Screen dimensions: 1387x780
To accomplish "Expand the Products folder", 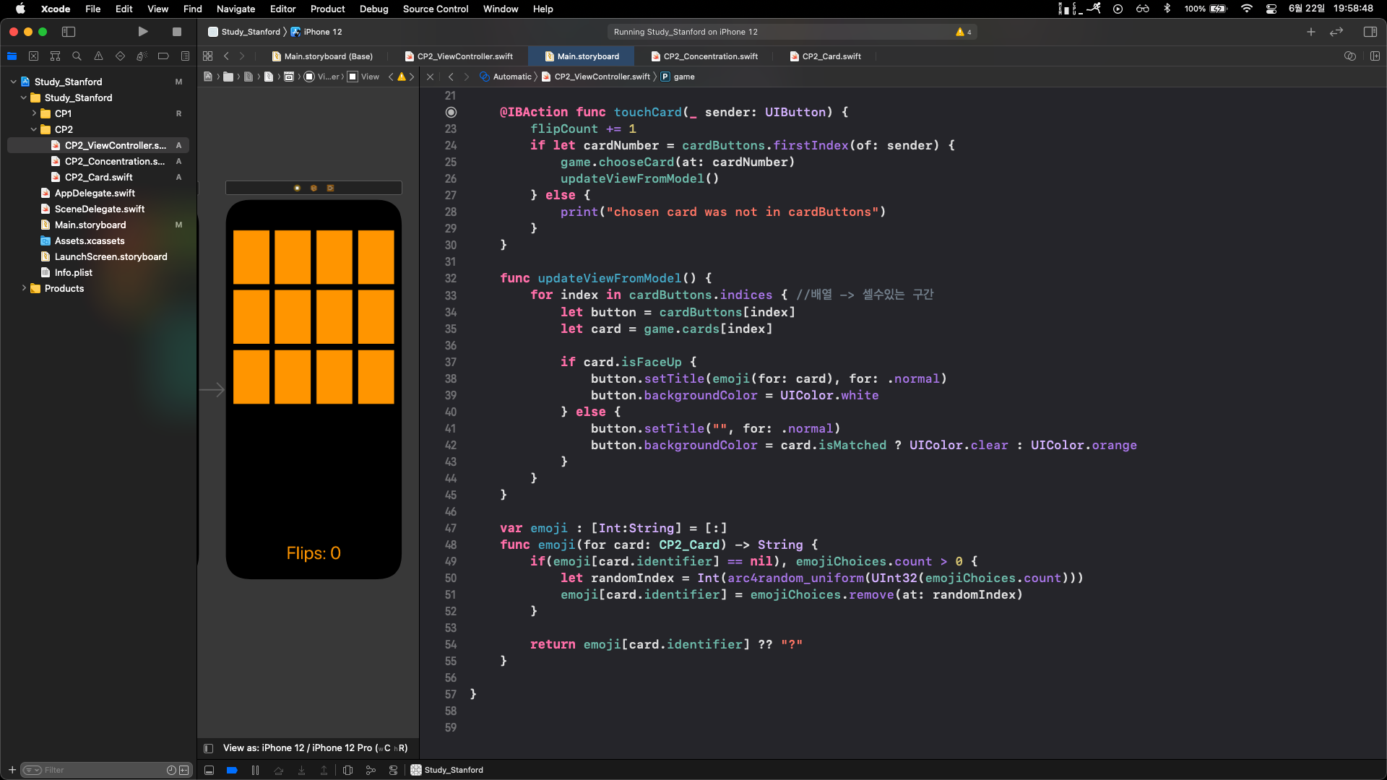I will pyautogui.click(x=24, y=289).
